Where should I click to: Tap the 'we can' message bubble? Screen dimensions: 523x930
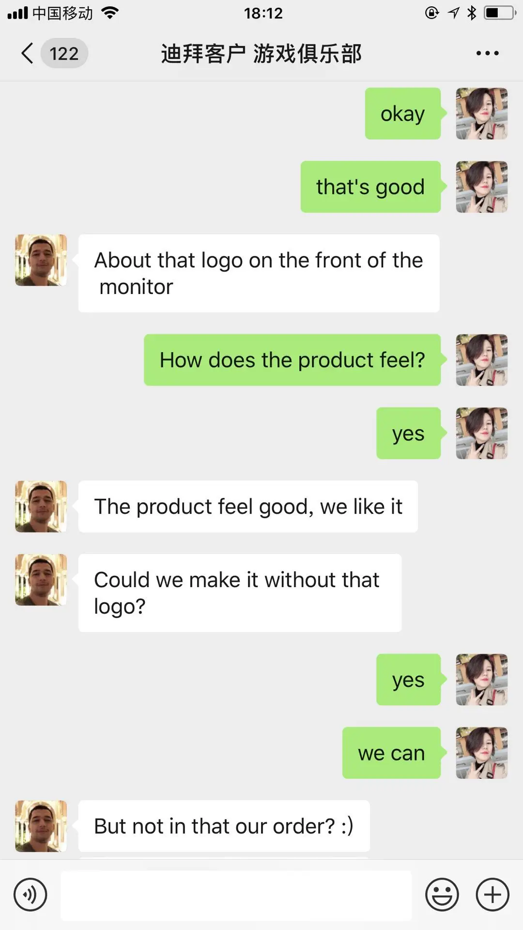(x=391, y=753)
